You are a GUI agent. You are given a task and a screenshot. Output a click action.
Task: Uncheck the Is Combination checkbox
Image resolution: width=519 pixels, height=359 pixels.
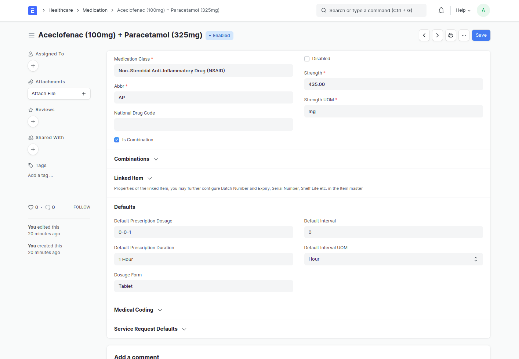click(117, 140)
